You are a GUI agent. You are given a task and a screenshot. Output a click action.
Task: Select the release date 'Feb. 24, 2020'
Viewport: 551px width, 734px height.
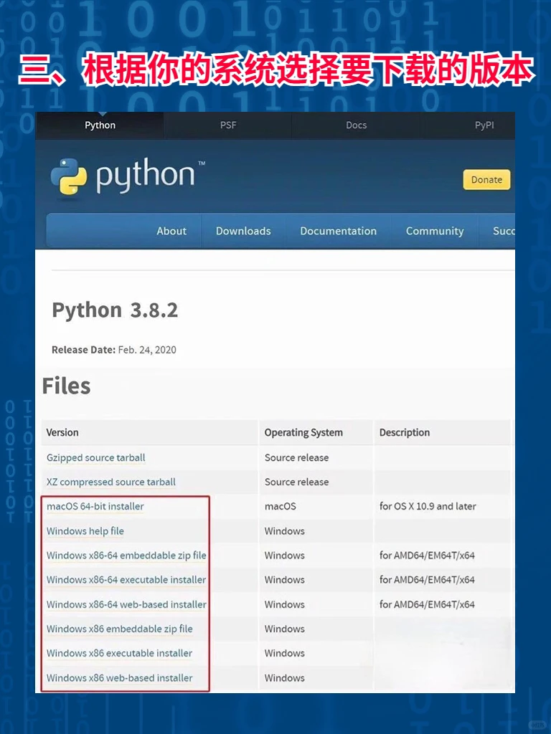147,350
